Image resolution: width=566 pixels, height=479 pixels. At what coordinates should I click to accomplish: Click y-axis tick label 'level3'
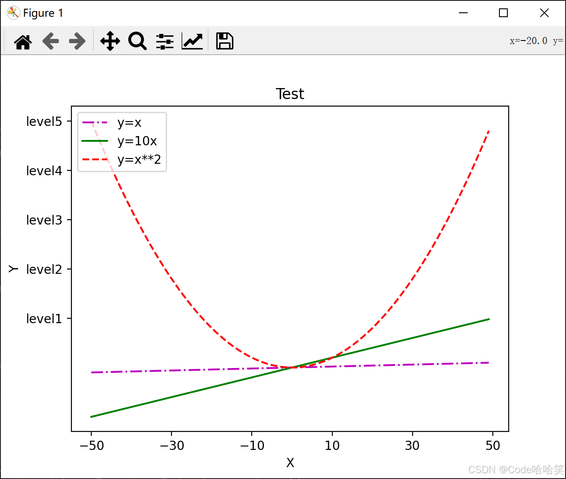point(44,220)
